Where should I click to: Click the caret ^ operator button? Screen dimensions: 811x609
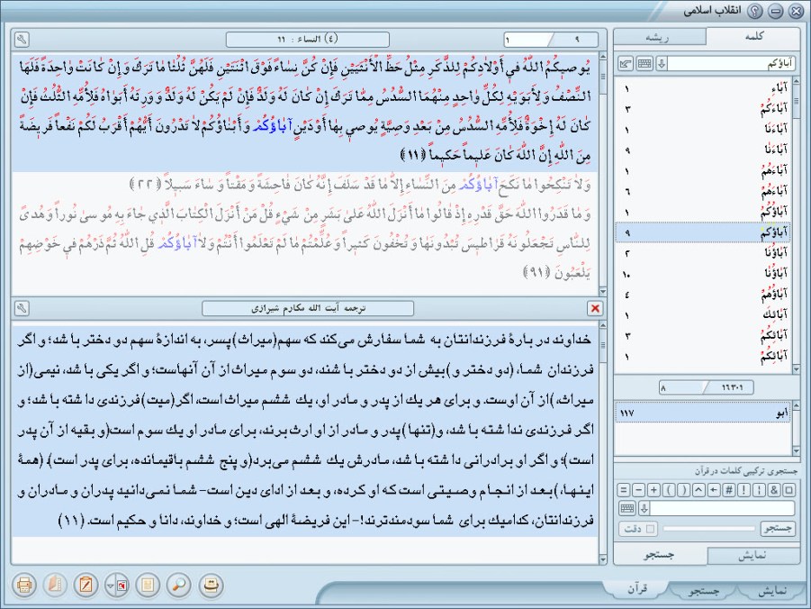[x=698, y=489]
